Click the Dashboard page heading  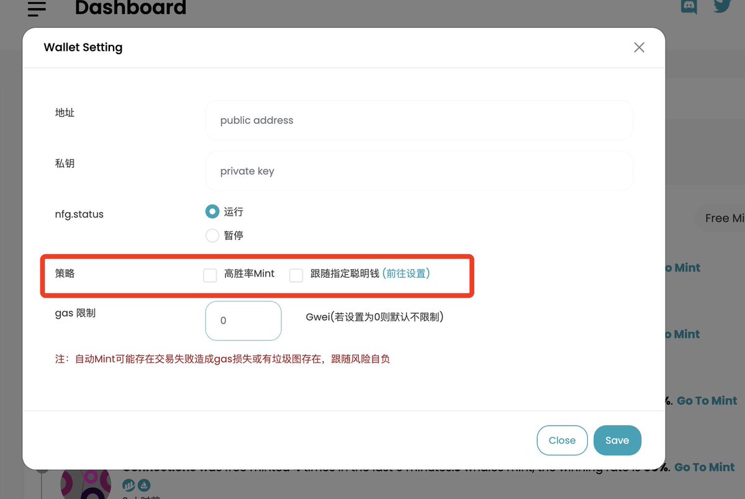[130, 7]
